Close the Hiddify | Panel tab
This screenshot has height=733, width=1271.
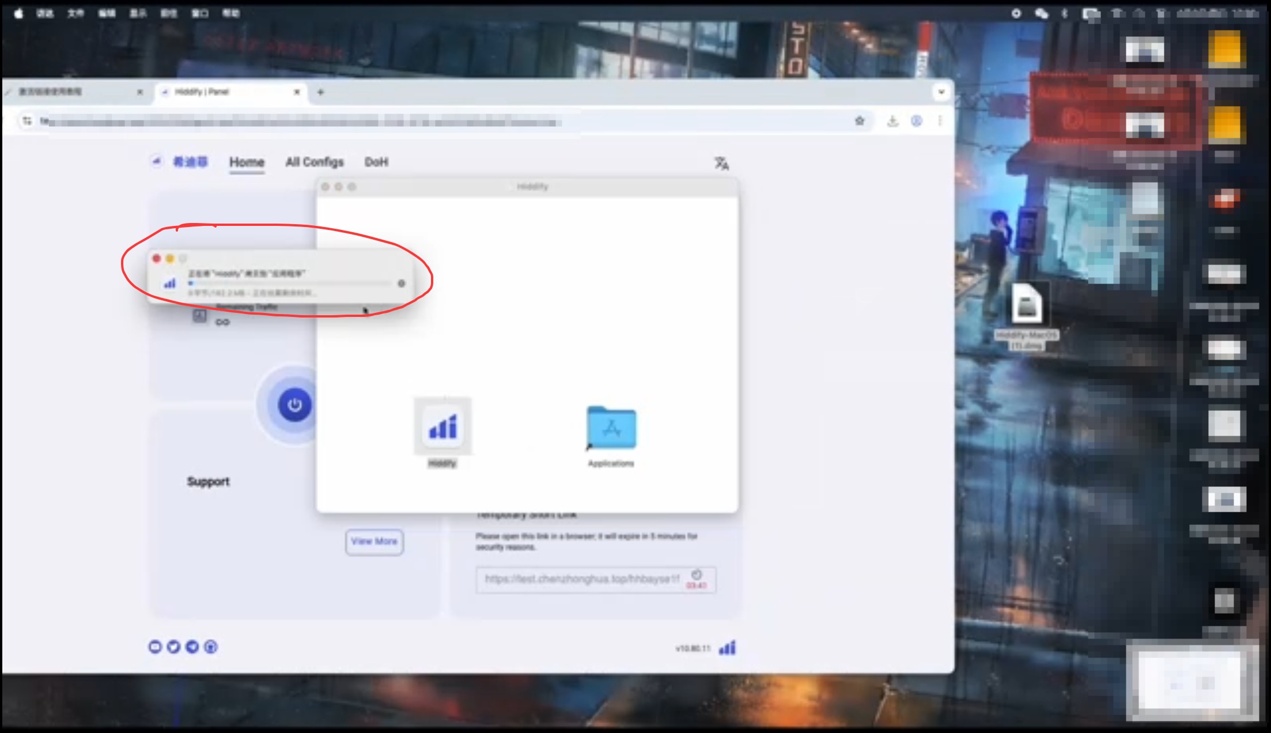[297, 92]
